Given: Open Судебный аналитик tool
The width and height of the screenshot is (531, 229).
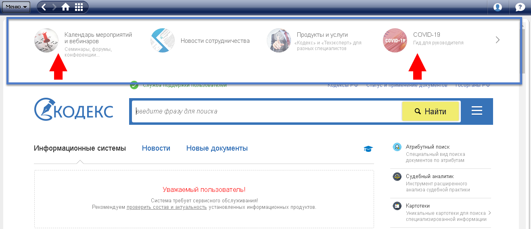Looking at the screenshot, I should point(429,176).
